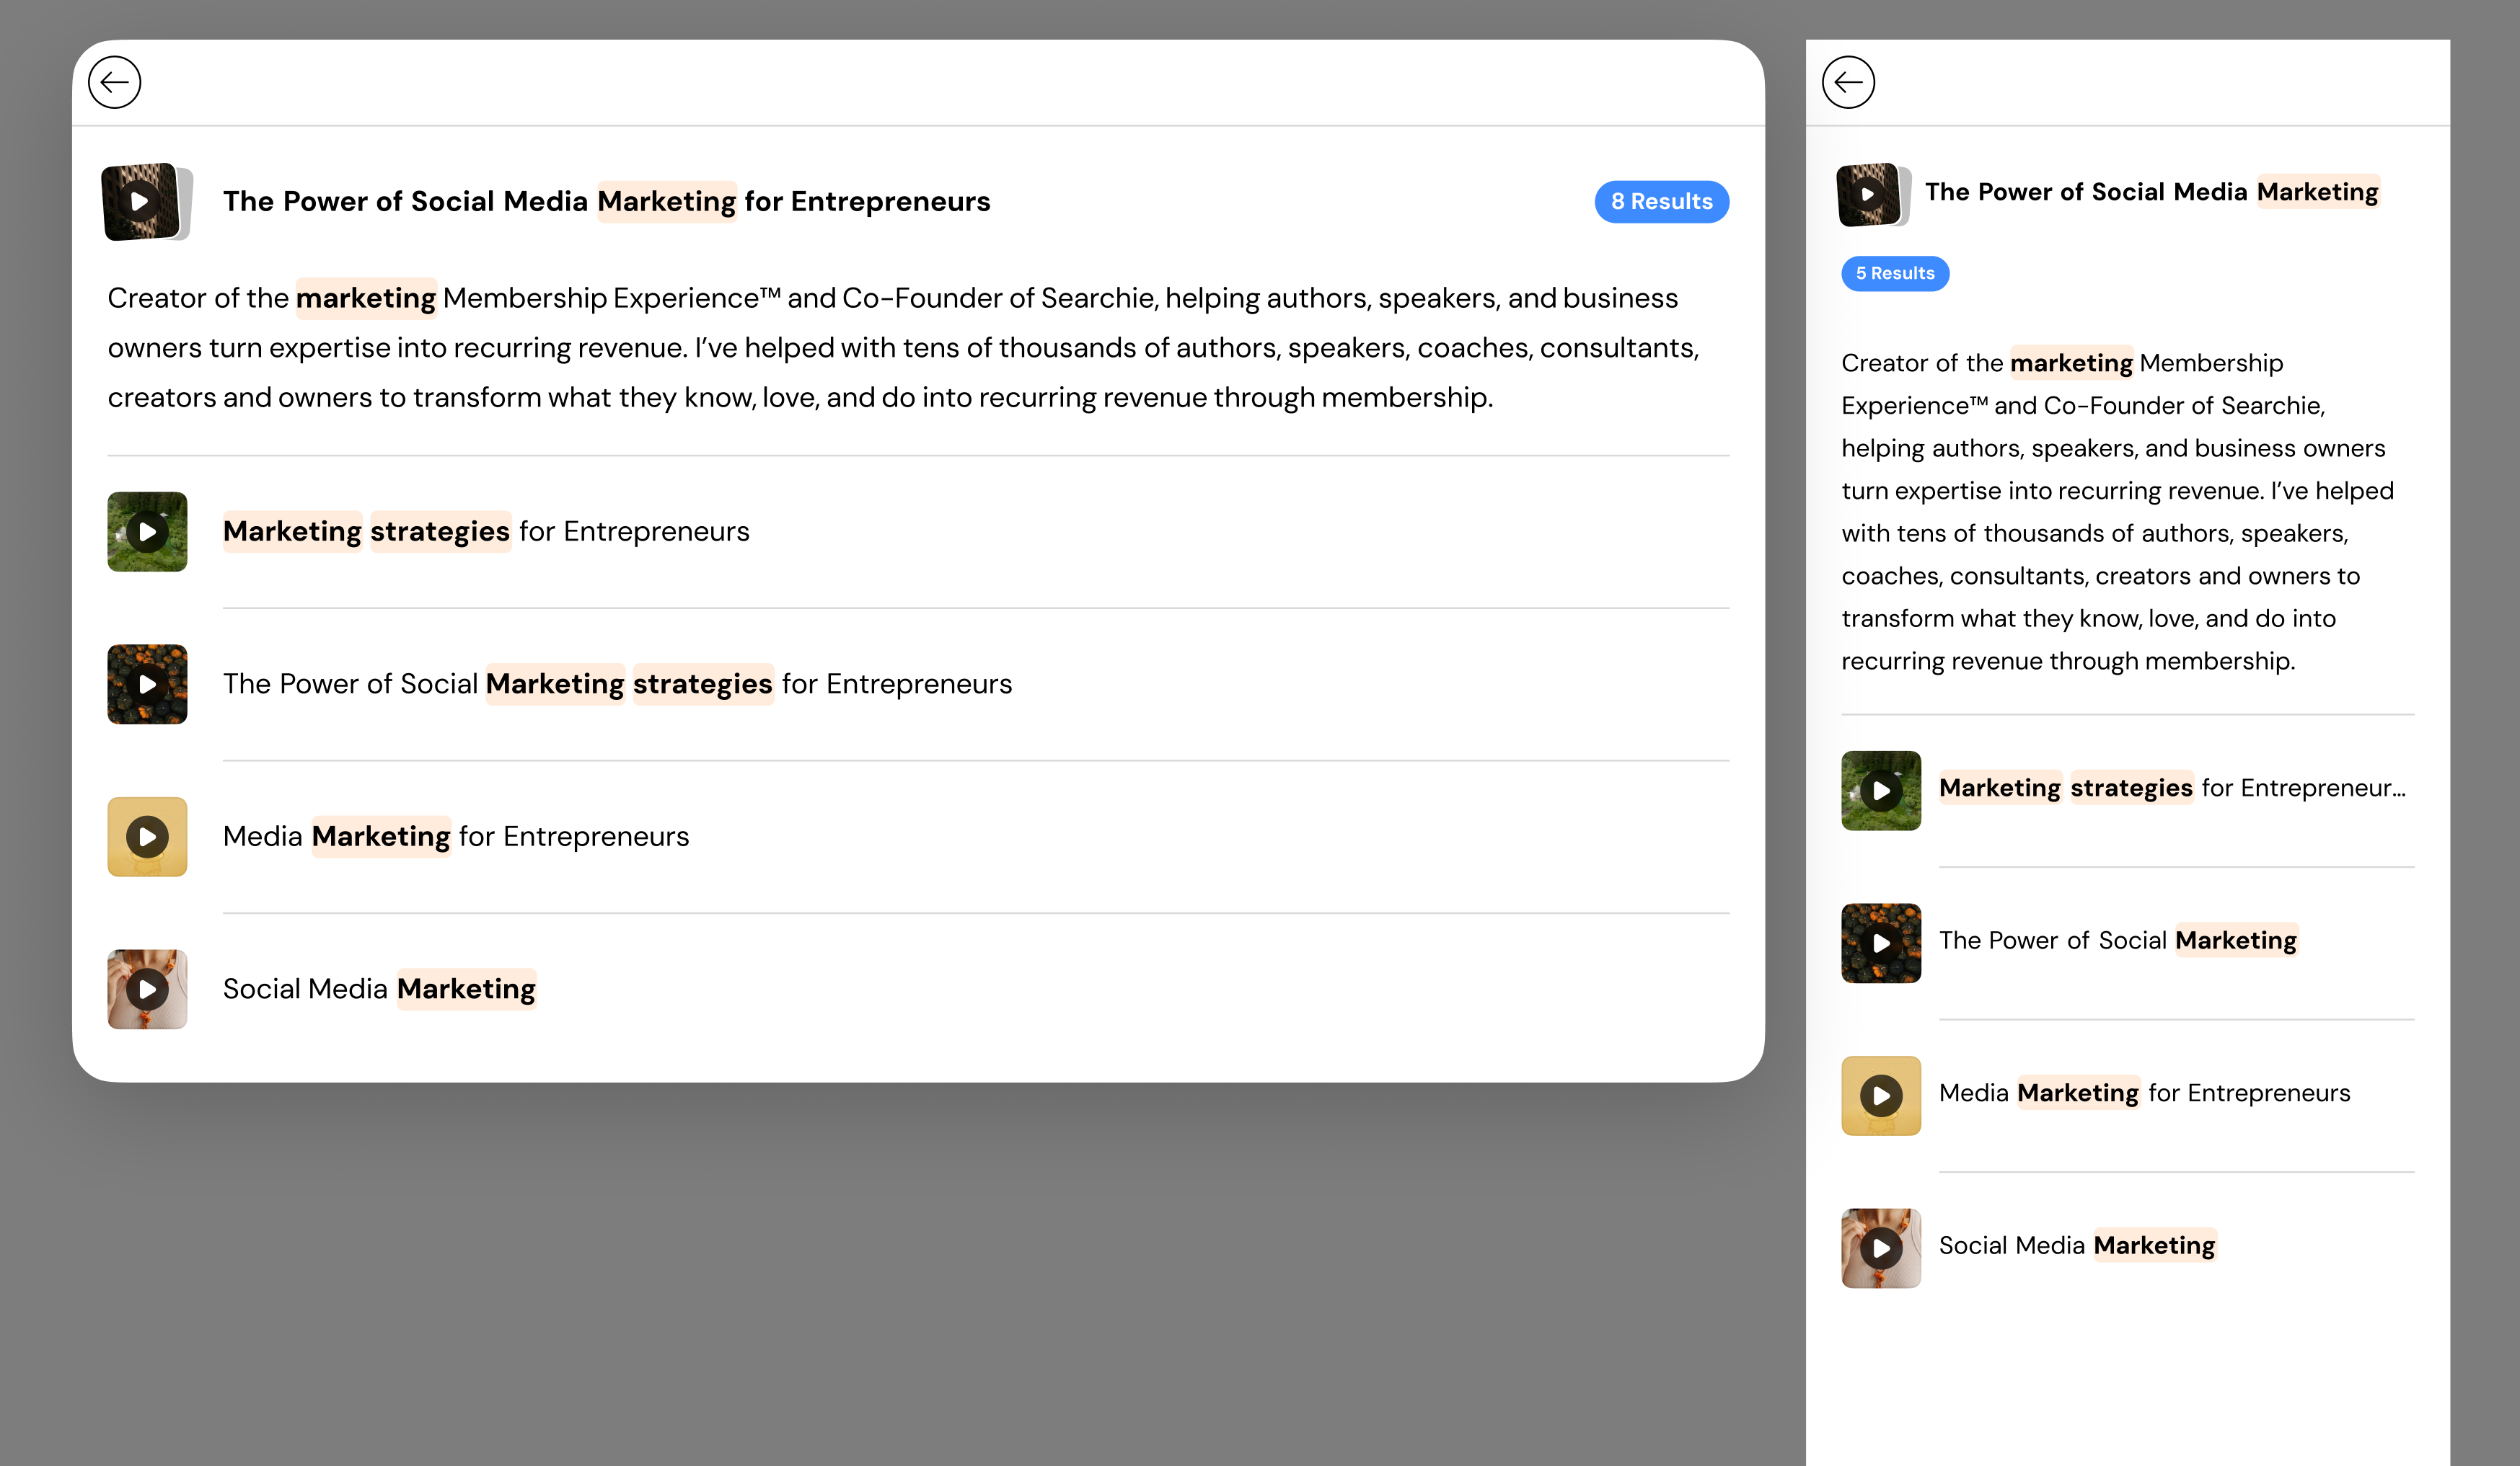Play the Marketing strategies video in right panel
This screenshot has height=1466, width=2520.
[1880, 791]
